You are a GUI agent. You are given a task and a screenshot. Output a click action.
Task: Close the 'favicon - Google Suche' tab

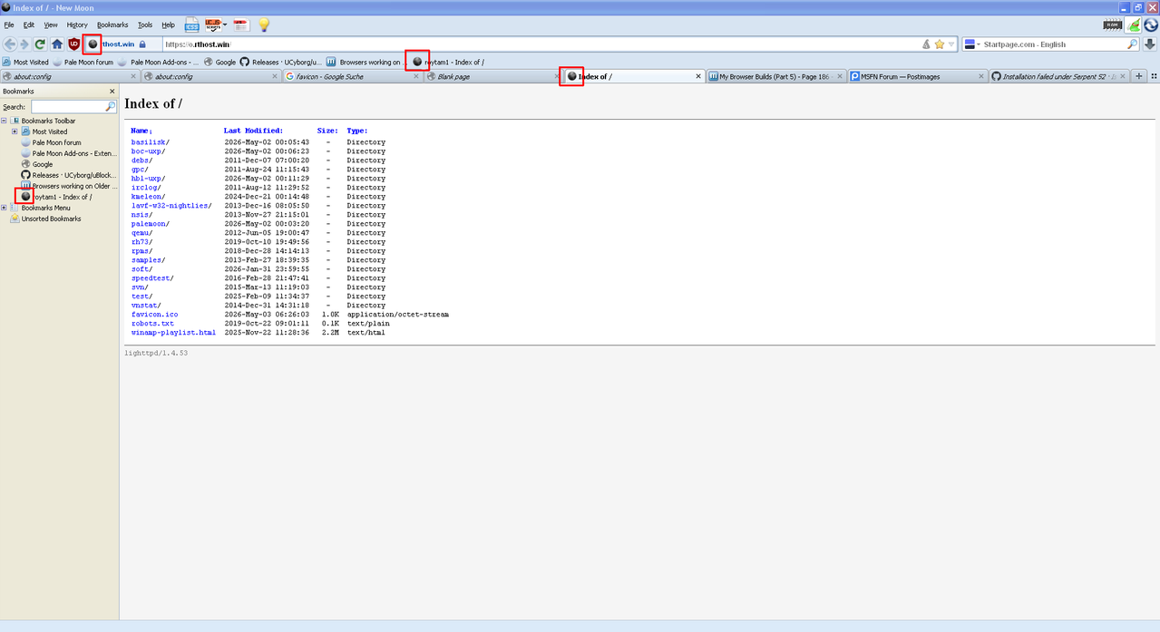tap(418, 76)
